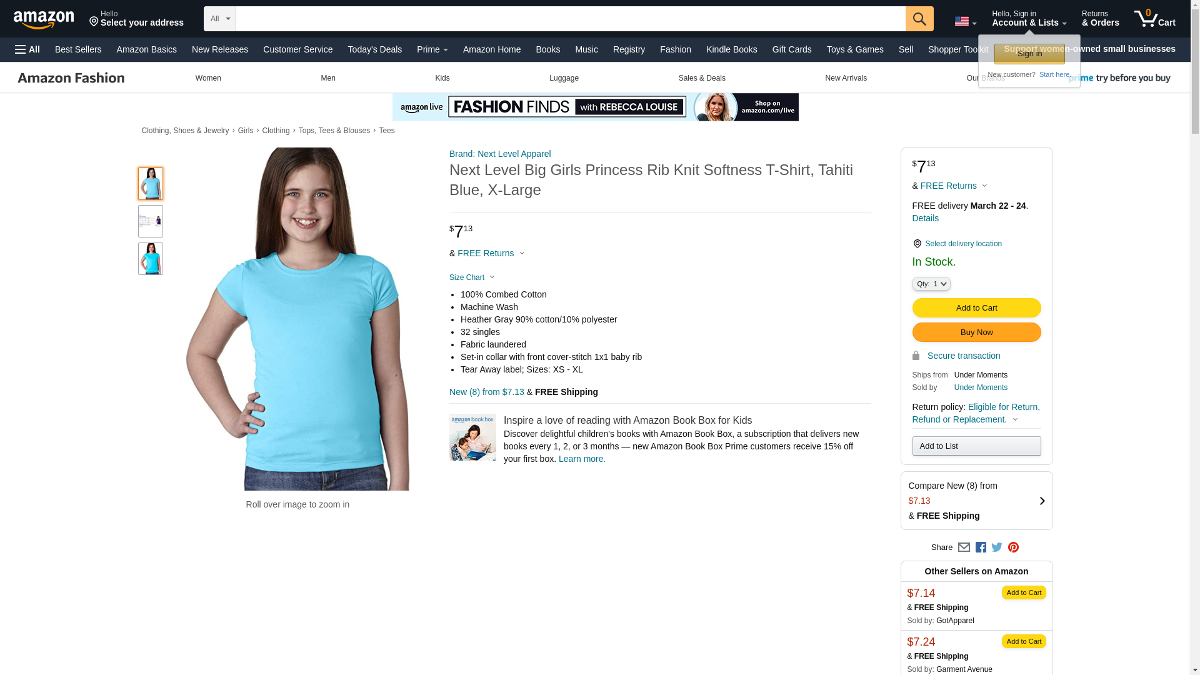Expand the Size Chart popover
This screenshot has height=675, width=1200.
click(x=472, y=277)
